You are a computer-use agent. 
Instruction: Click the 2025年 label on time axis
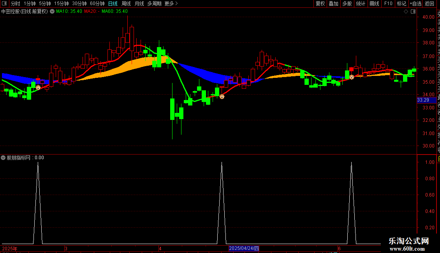[10, 248]
